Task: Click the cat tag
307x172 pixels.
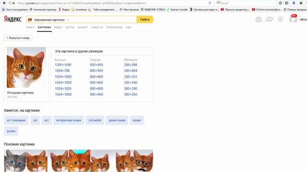Action: tap(35, 120)
